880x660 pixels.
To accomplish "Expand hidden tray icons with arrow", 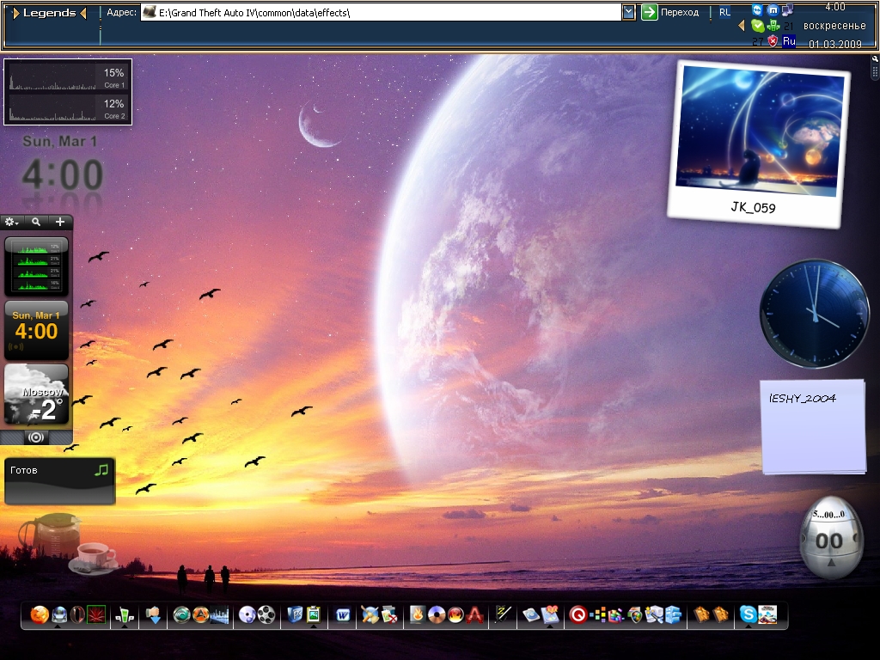I will [742, 26].
